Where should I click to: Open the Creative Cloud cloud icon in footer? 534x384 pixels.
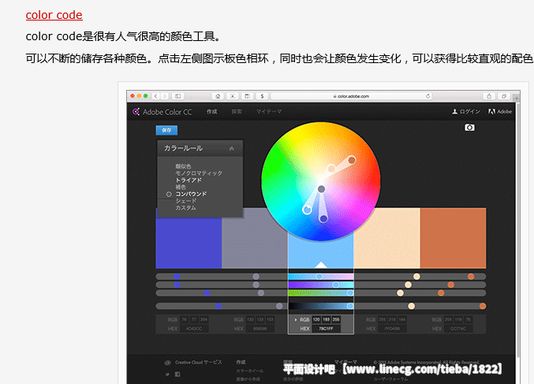click(x=167, y=363)
